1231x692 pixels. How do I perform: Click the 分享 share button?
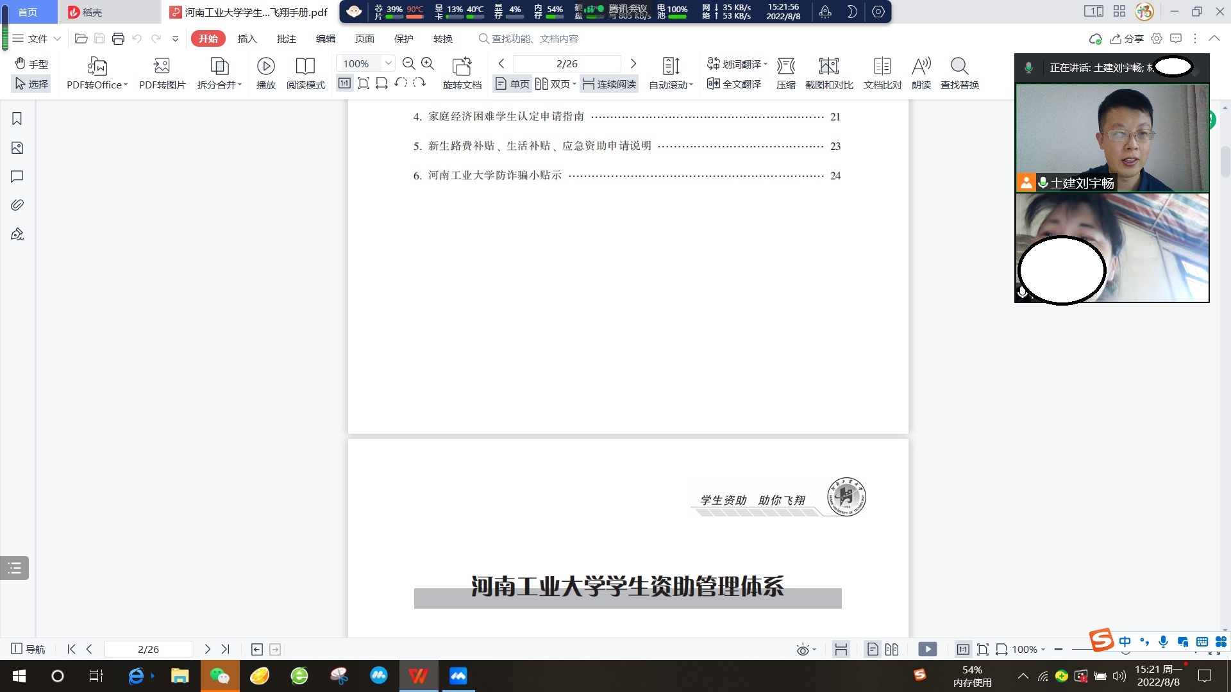(x=1127, y=38)
